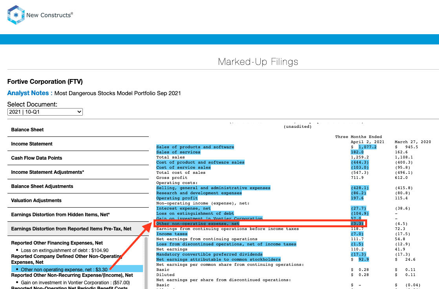Expand Balance Sheet Adjustments section
The image size is (439, 289).
78,186
